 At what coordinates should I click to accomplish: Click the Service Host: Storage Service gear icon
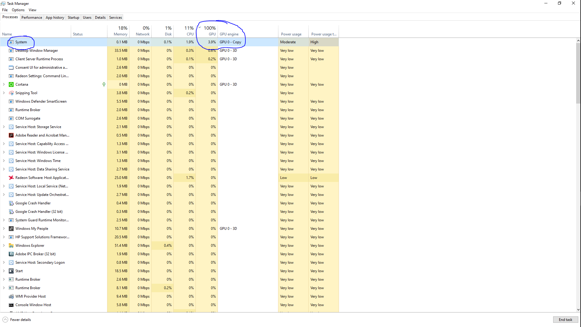11,127
